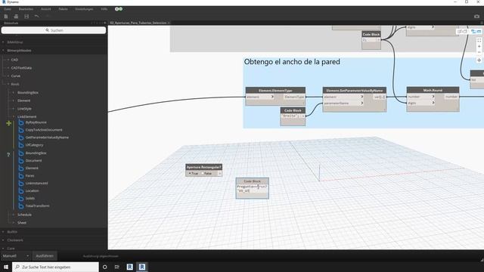This screenshot has width=484, height=272.
Task: Click the Pregunta code block text
Action: tap(252, 187)
